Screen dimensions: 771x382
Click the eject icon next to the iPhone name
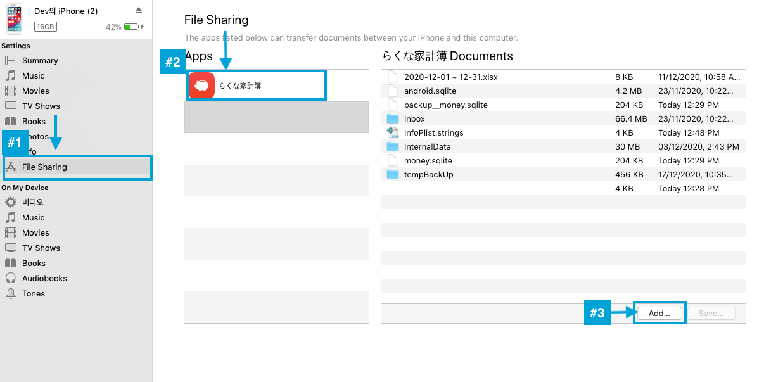(139, 11)
